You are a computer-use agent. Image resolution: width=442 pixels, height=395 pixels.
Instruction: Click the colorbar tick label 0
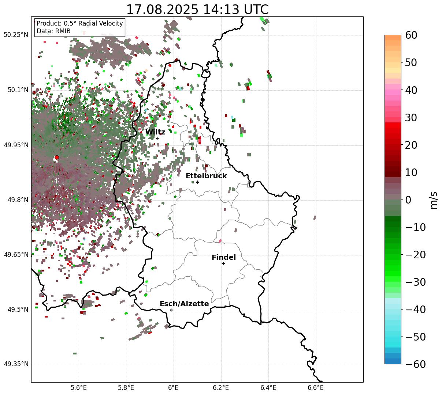[x=408, y=200]
